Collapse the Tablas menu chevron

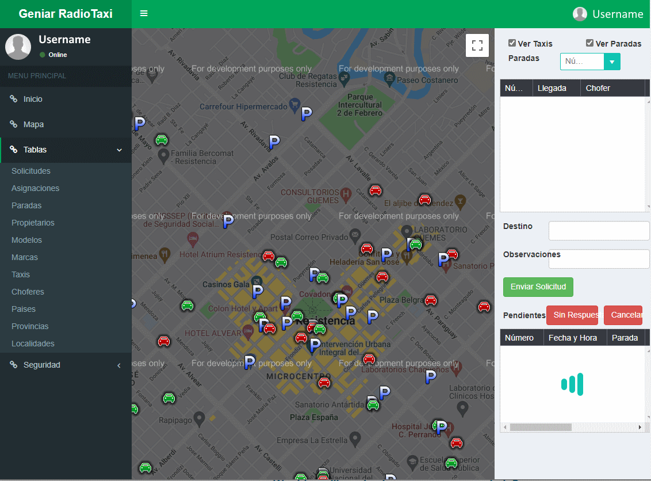[119, 150]
